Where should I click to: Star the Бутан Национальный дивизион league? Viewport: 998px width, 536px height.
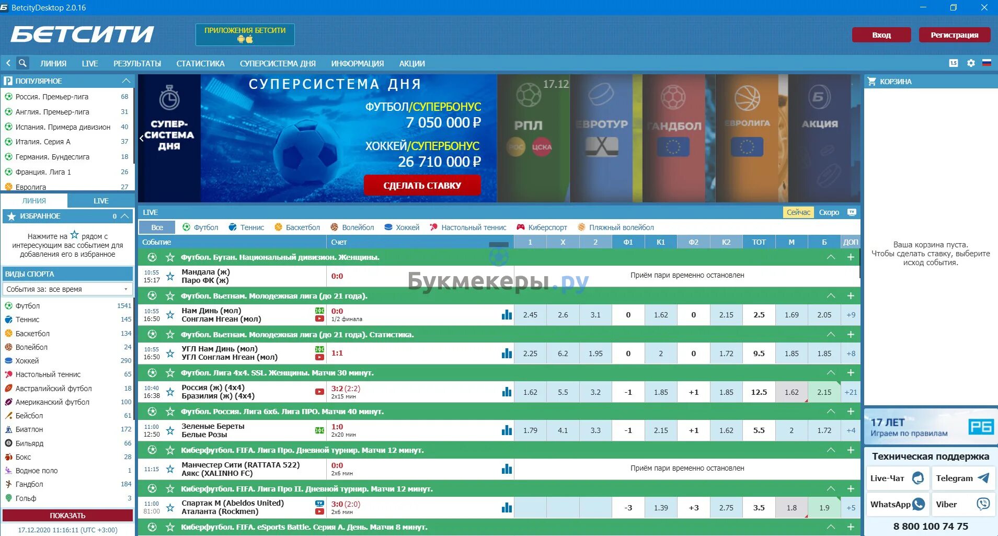click(x=170, y=257)
